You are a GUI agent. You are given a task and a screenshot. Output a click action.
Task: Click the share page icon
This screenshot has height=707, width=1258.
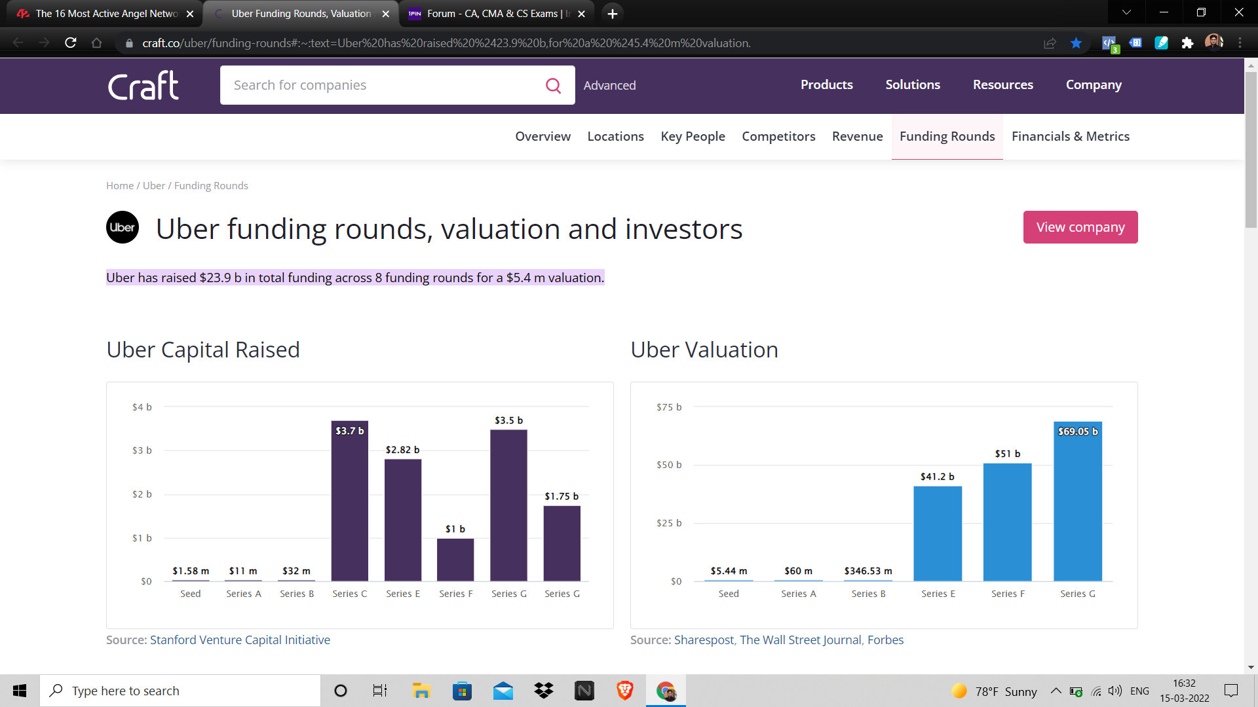1050,43
